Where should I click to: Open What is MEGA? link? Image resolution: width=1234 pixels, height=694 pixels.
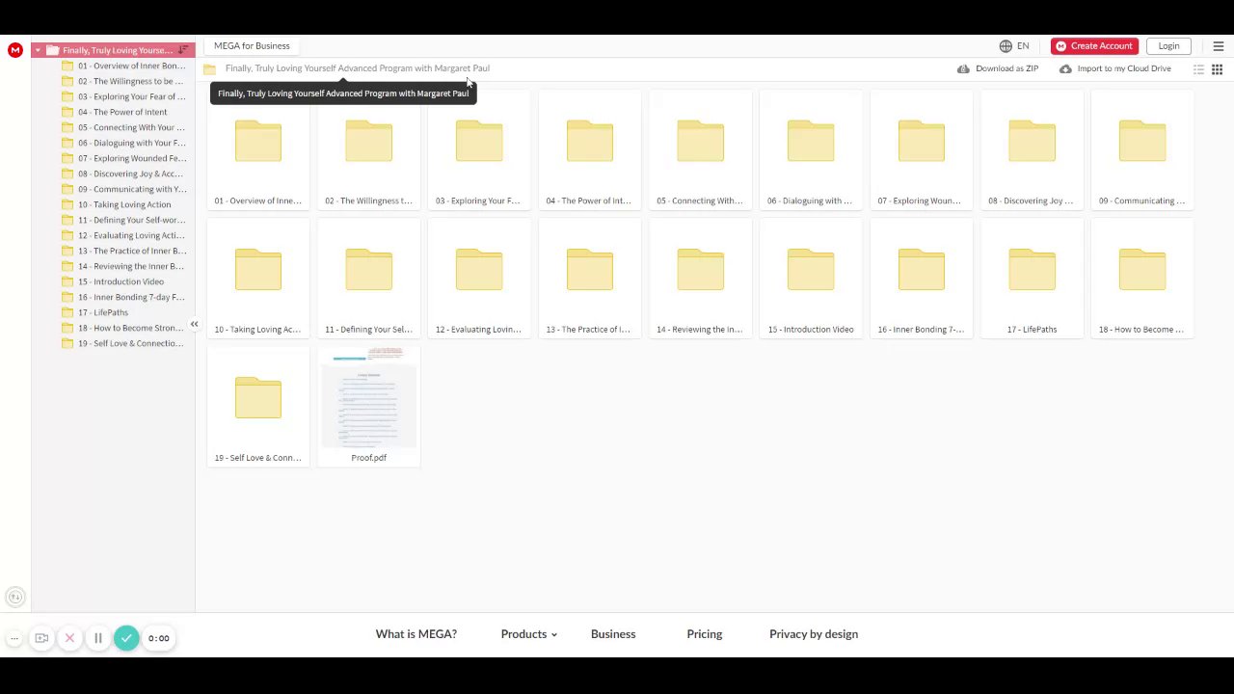coord(416,634)
